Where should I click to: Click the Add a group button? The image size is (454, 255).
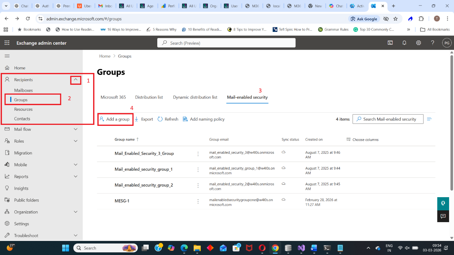115,119
